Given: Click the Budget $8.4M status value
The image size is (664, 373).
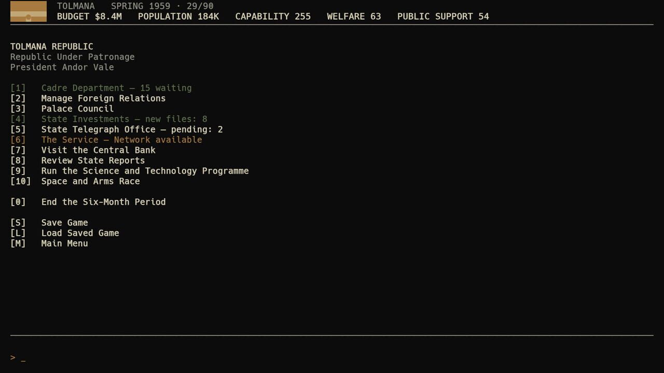Looking at the screenshot, I should click(89, 17).
